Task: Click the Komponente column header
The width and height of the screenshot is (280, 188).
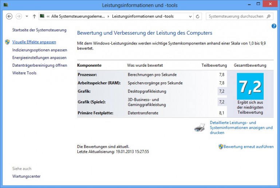Action: pyautogui.click(x=89, y=66)
